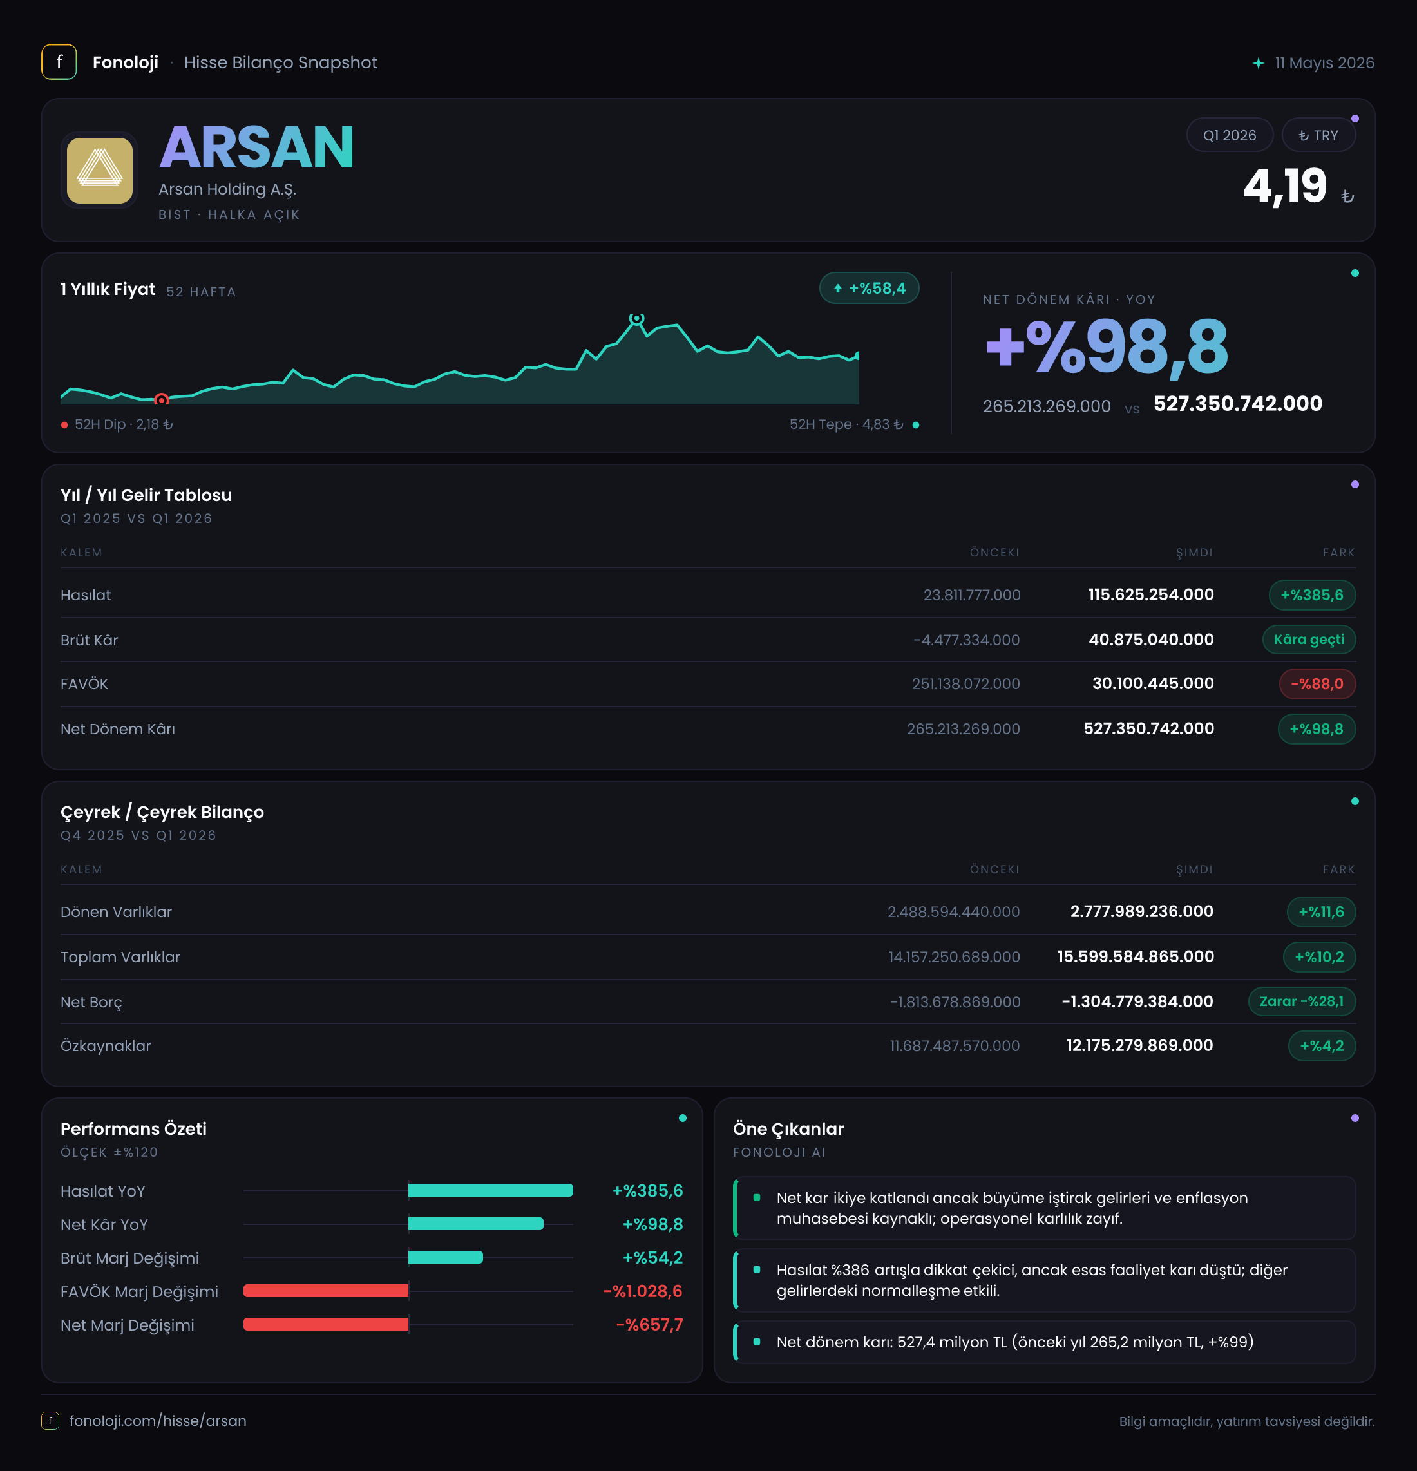The image size is (1417, 1471).
Task: Click Net Borç value -1.304.779.384.000
Action: tap(1137, 1002)
